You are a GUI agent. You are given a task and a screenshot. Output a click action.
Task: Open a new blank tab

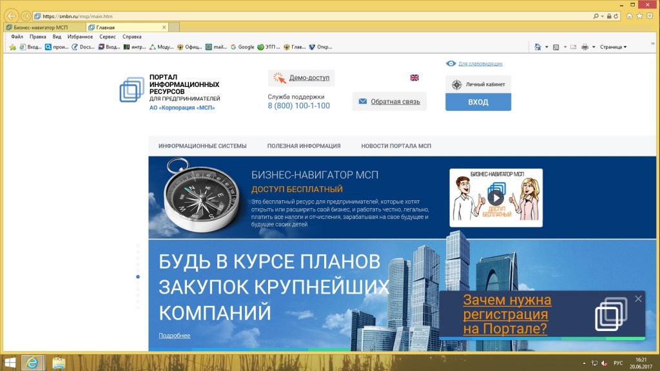click(x=174, y=27)
